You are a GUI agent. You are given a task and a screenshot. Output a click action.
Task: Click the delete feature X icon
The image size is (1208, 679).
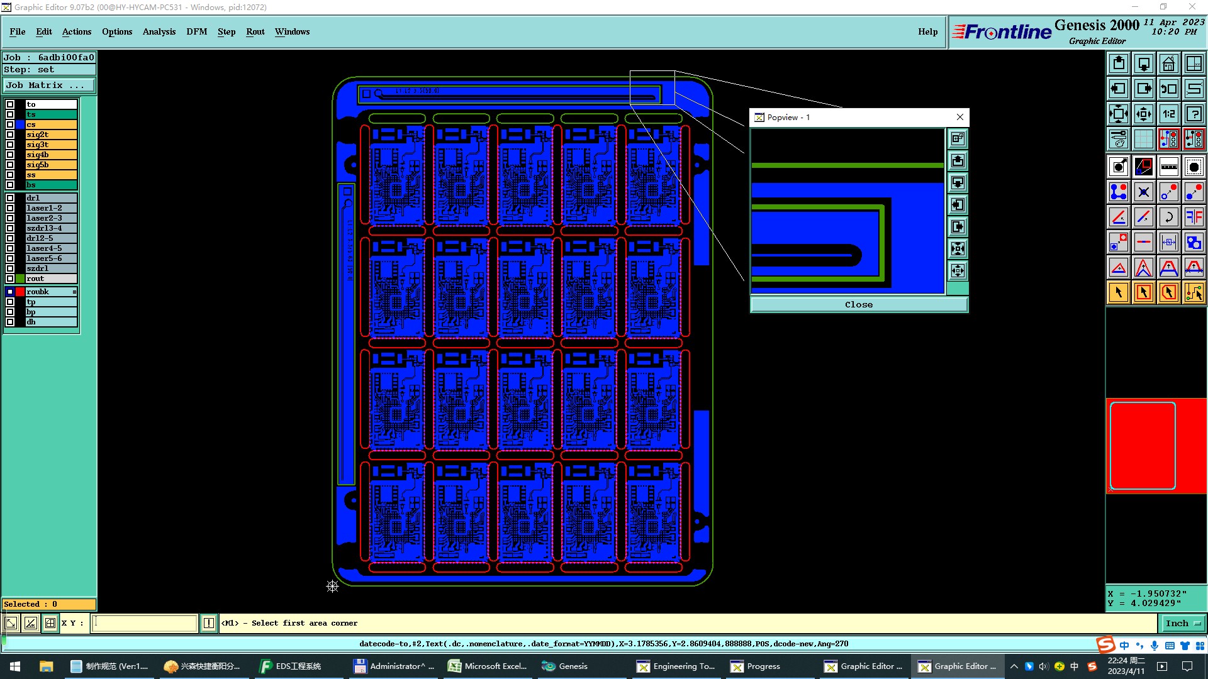click(x=1143, y=192)
